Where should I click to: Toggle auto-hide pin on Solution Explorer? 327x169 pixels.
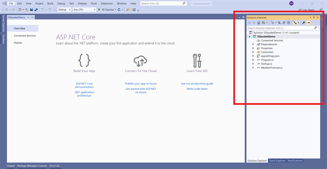tap(314, 17)
